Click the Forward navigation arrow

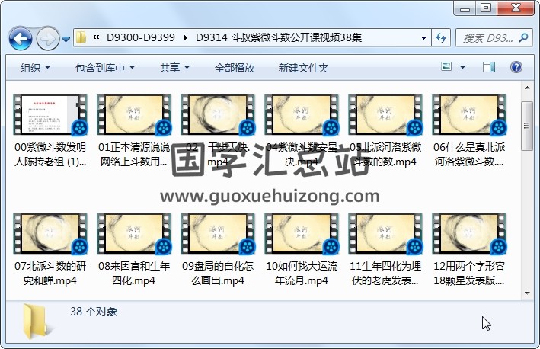coord(47,39)
